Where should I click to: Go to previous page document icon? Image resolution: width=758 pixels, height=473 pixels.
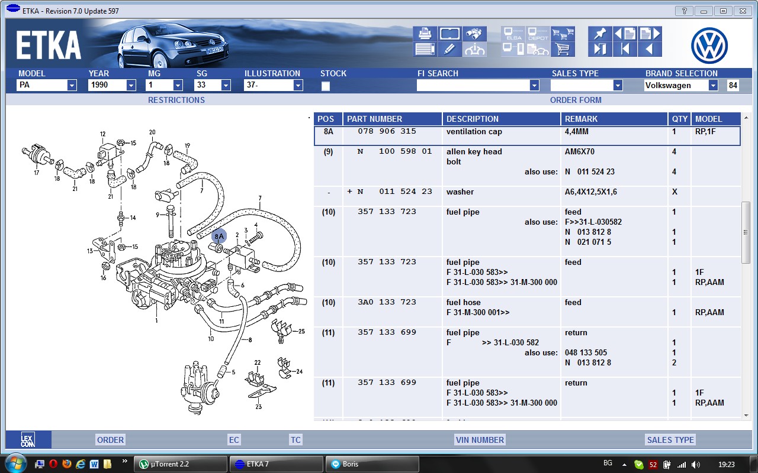tap(625, 34)
